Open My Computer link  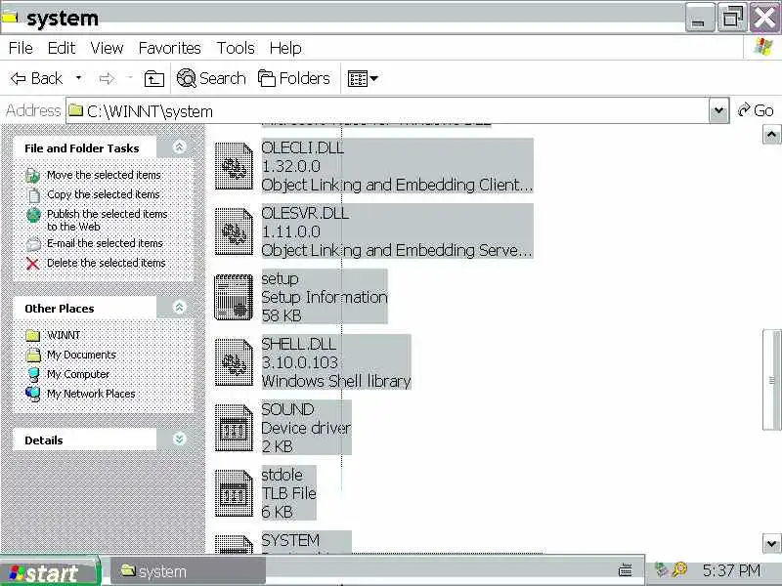point(78,374)
